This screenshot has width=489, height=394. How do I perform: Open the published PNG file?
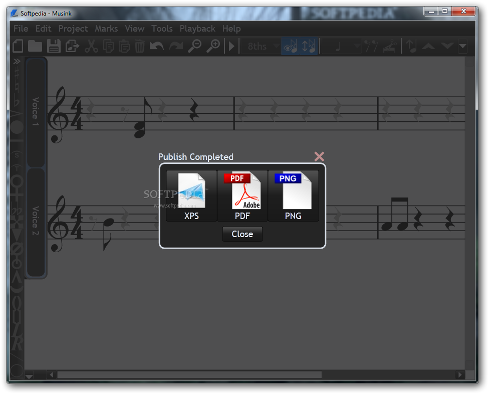[293, 196]
